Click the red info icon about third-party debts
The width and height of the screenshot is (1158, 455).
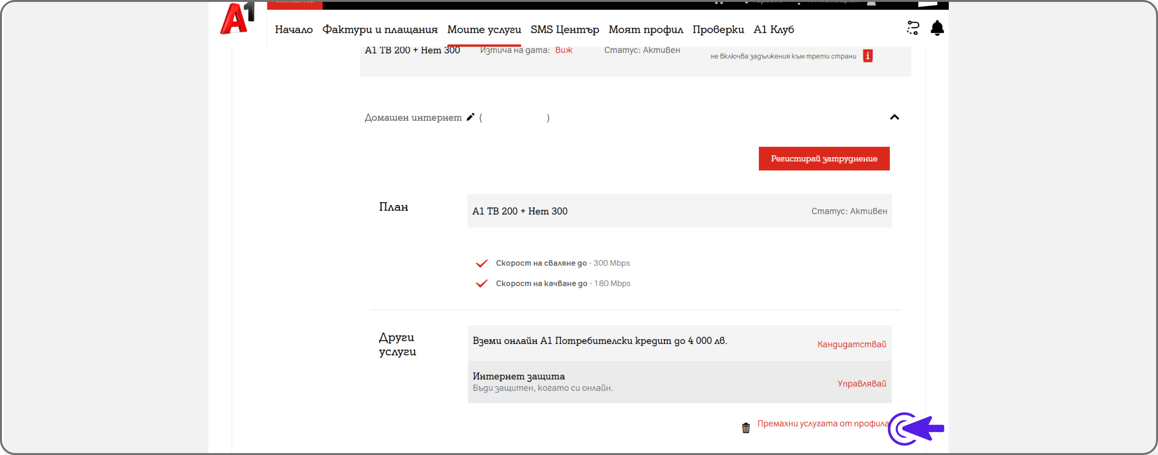(868, 56)
